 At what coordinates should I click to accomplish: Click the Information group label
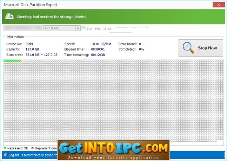coord(15,37)
